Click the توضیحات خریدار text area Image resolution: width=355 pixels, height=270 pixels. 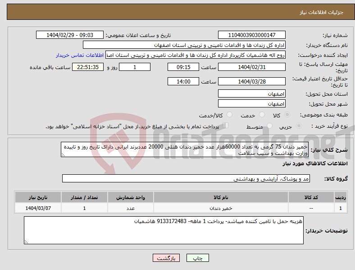164,230
